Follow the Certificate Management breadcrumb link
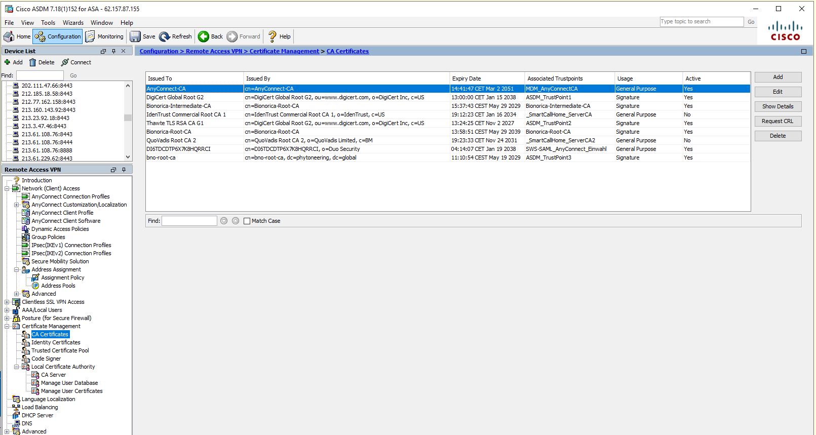Screen dimensions: 816x435 (x=284, y=51)
